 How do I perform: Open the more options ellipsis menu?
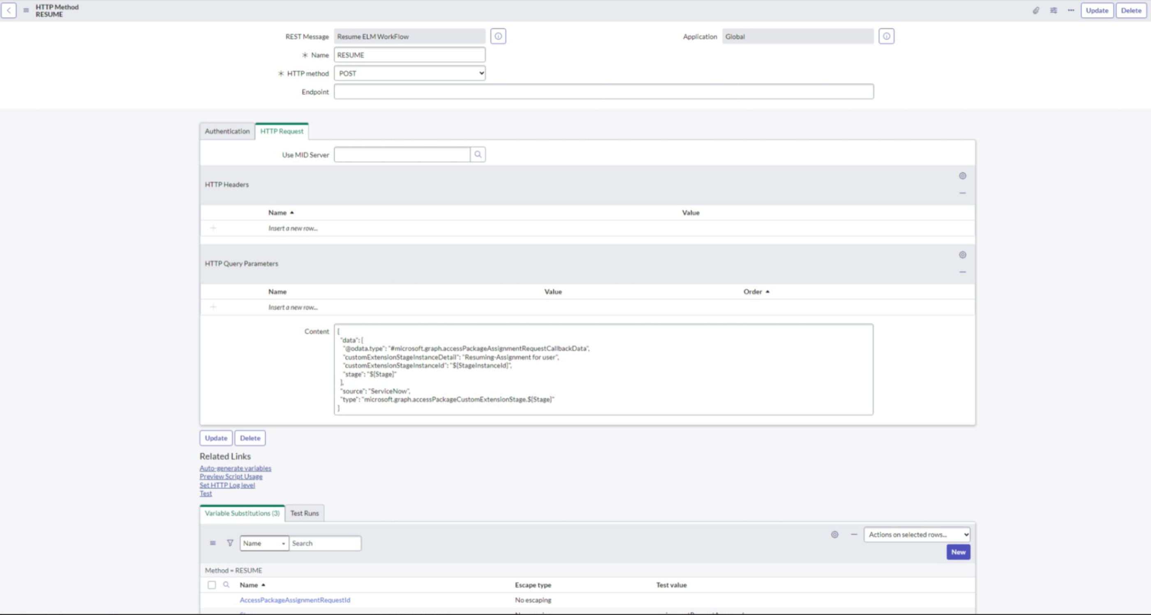[1071, 10]
